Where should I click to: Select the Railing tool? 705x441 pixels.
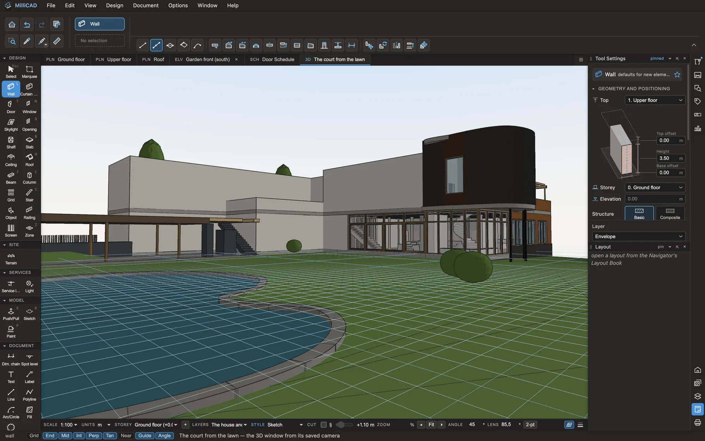coord(29,213)
